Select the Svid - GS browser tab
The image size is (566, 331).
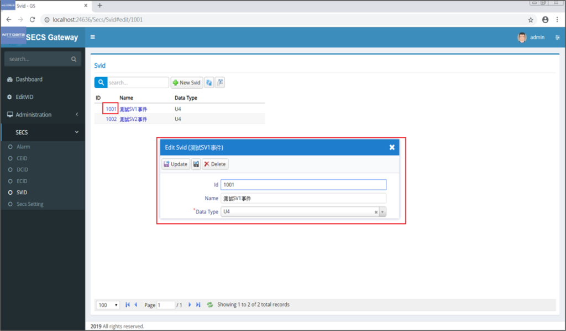pos(45,6)
